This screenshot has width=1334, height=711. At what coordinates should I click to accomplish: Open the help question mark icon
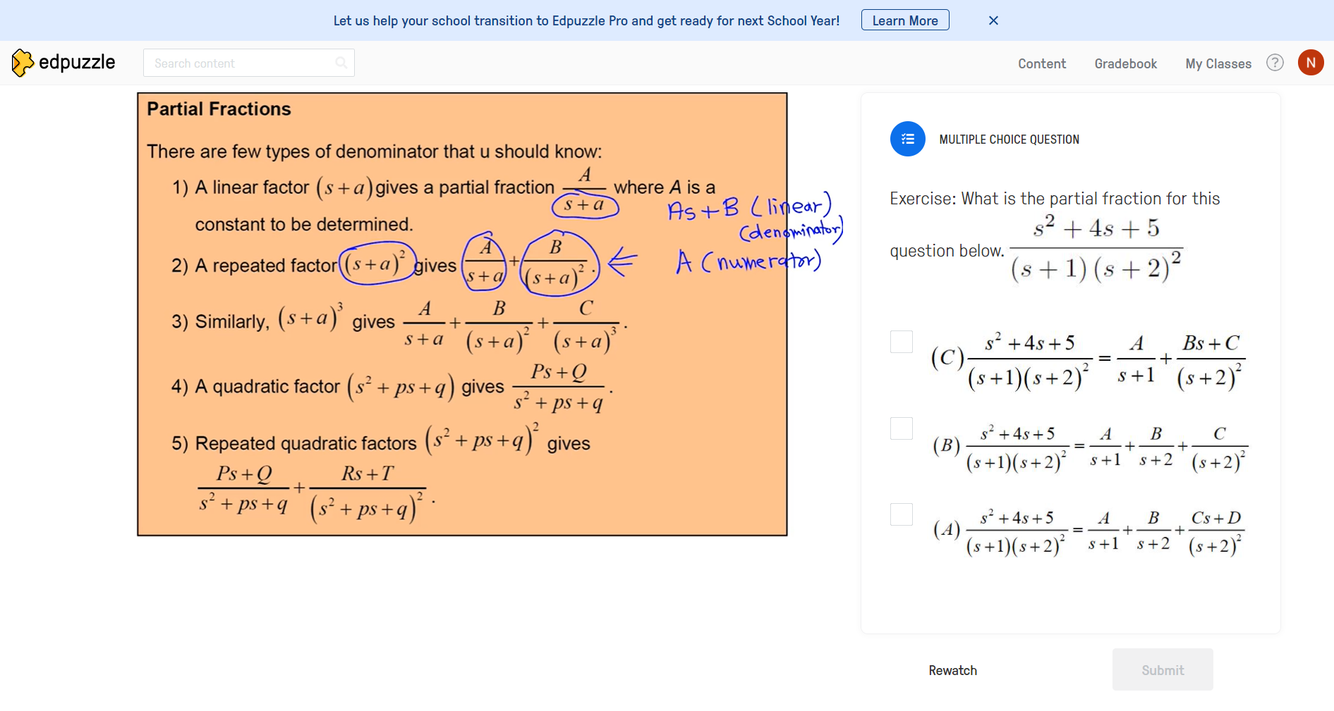1275,63
